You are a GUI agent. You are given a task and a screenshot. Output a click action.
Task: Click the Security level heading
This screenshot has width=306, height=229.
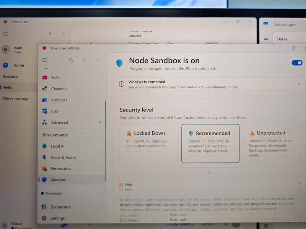pyautogui.click(x=137, y=110)
